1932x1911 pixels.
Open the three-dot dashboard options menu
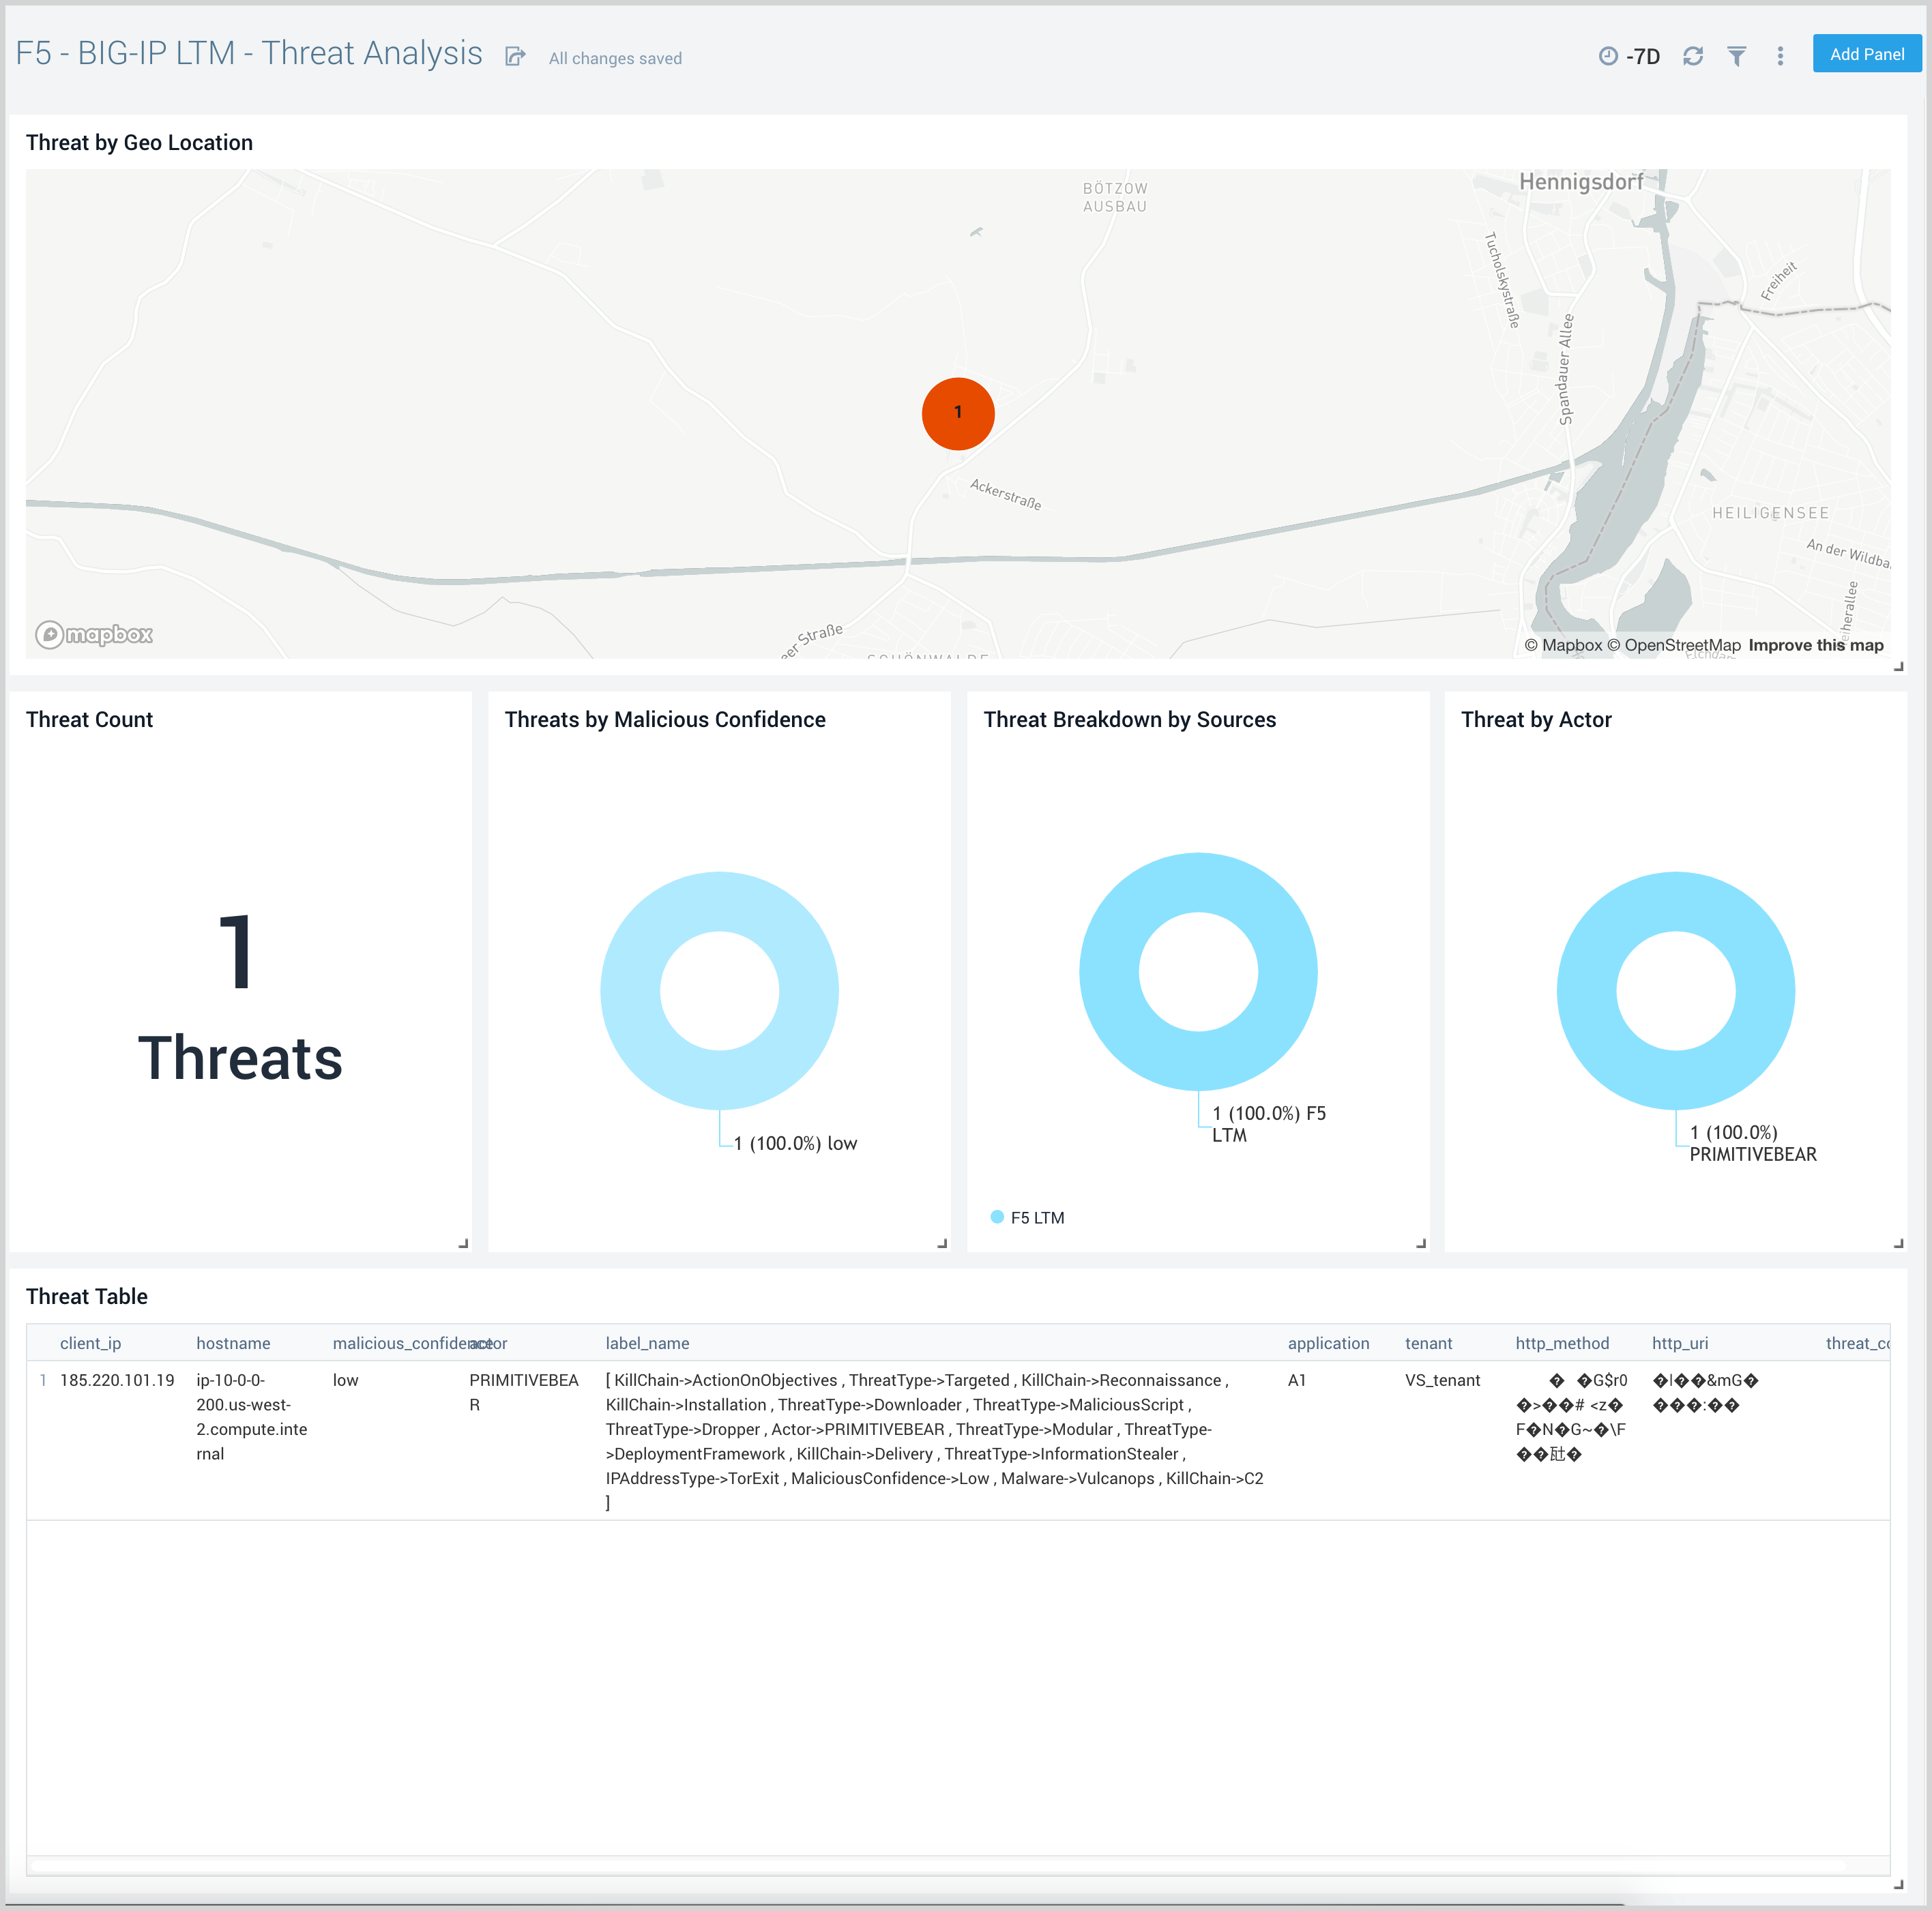(1781, 56)
